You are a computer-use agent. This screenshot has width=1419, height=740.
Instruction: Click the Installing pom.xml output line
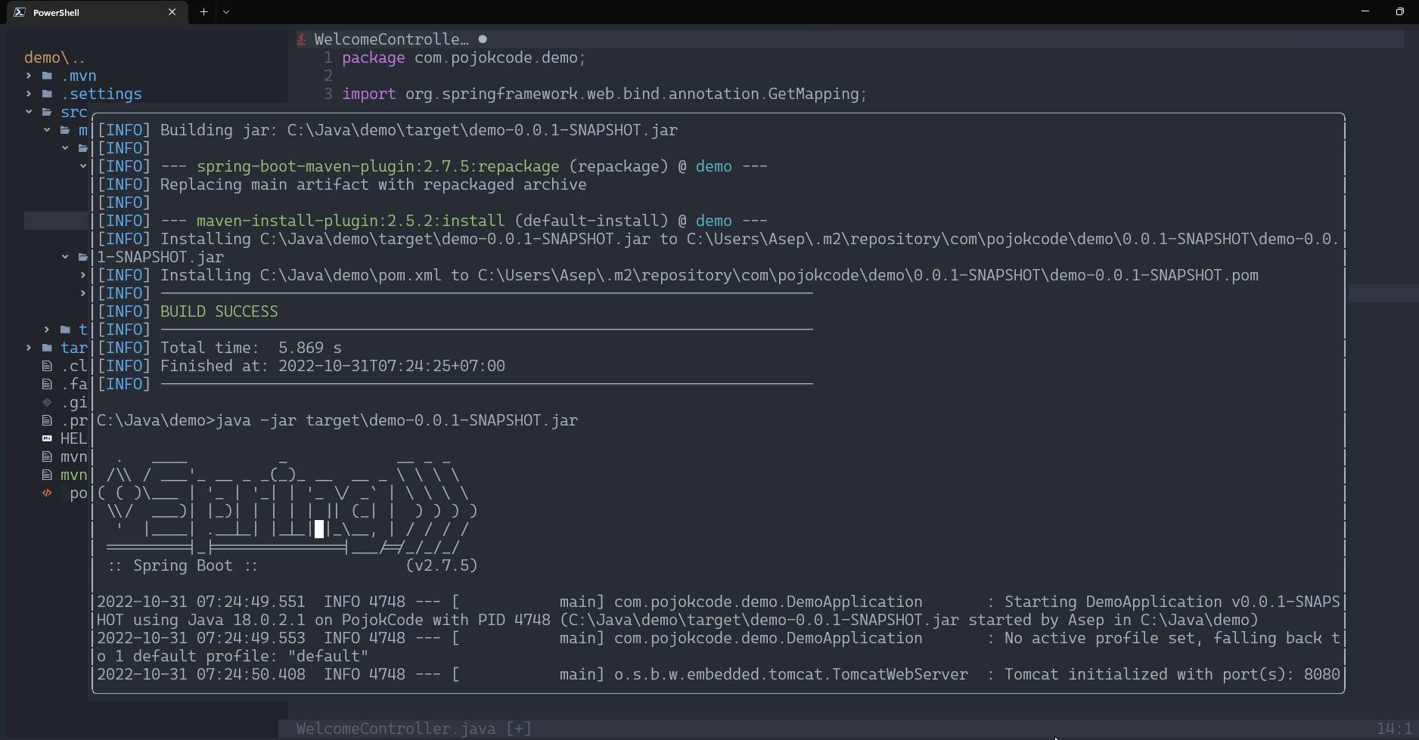point(678,275)
